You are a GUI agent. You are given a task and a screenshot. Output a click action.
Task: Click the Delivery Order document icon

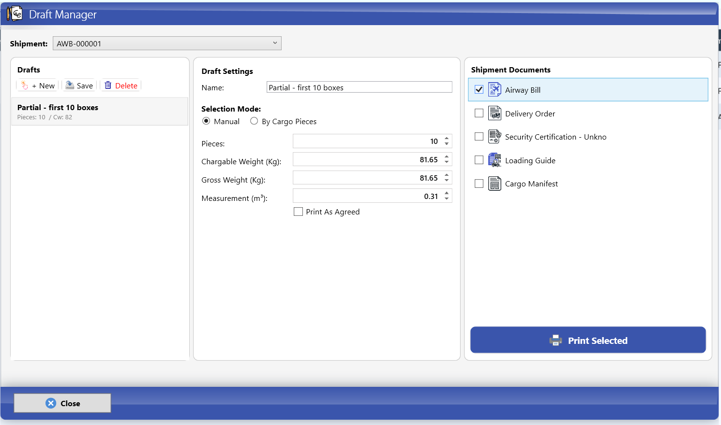point(495,113)
